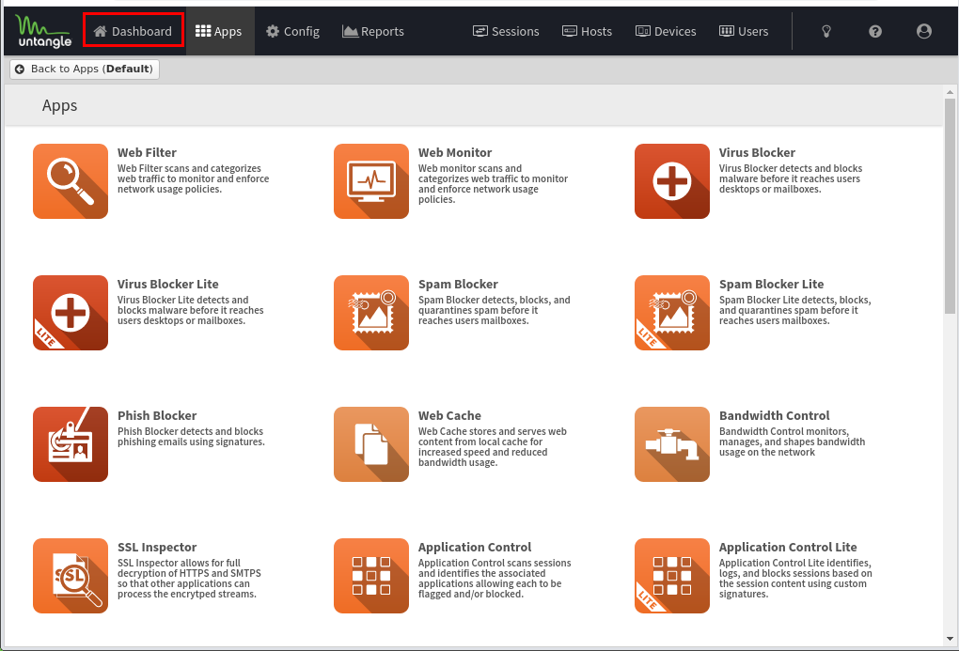Select the Virus Blocker Lite icon
Screen dimensions: 959x651
(71, 313)
